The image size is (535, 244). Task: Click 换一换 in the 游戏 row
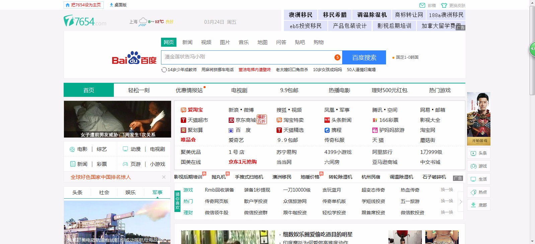(447, 190)
